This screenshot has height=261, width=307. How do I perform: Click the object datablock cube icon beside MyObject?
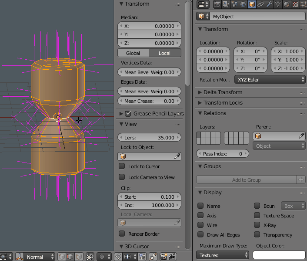pos(203,16)
